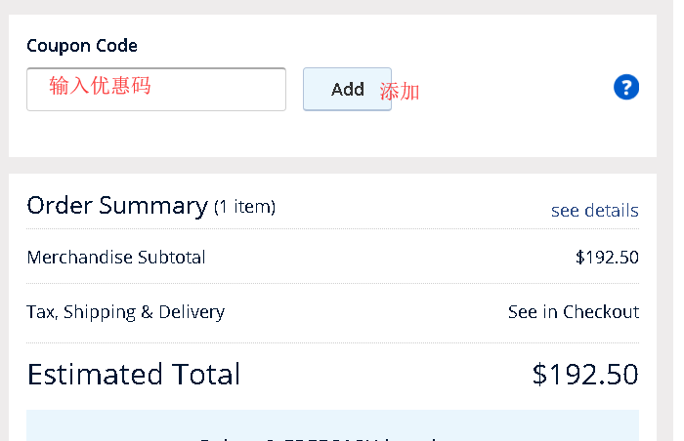Click the gray gap between coupon and summary cards

click(x=332, y=165)
